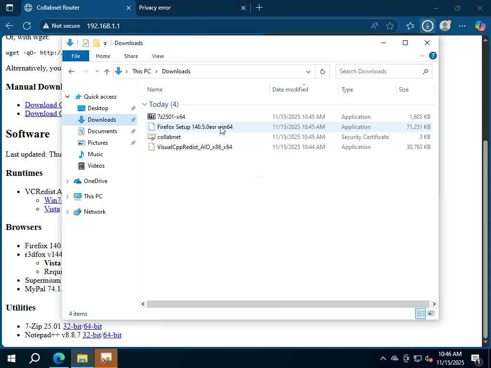Viewport: 491px width, 368px height.
Task: Refresh the Downloads folder view
Action: click(x=323, y=72)
